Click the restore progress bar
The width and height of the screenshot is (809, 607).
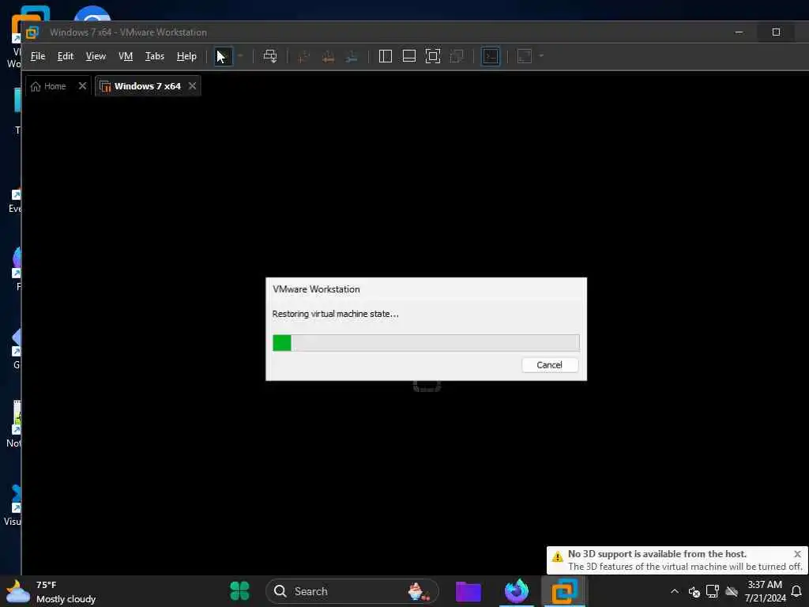click(426, 343)
